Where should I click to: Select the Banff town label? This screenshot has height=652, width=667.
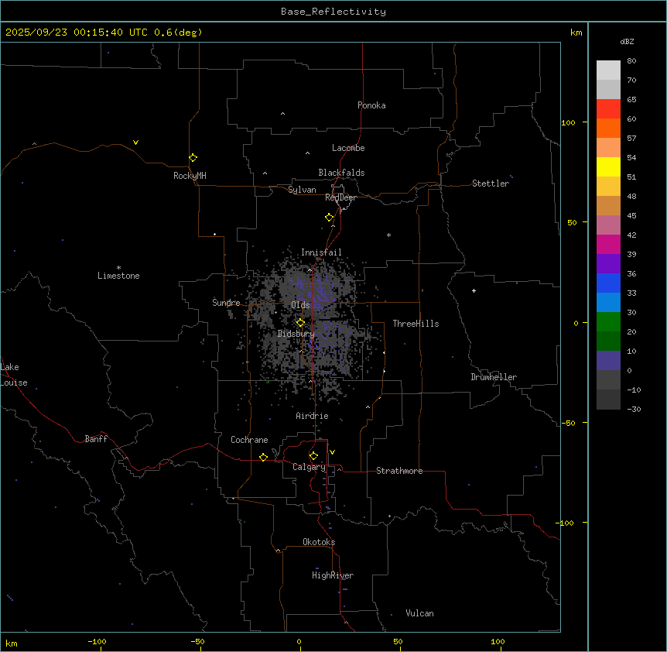tap(96, 439)
